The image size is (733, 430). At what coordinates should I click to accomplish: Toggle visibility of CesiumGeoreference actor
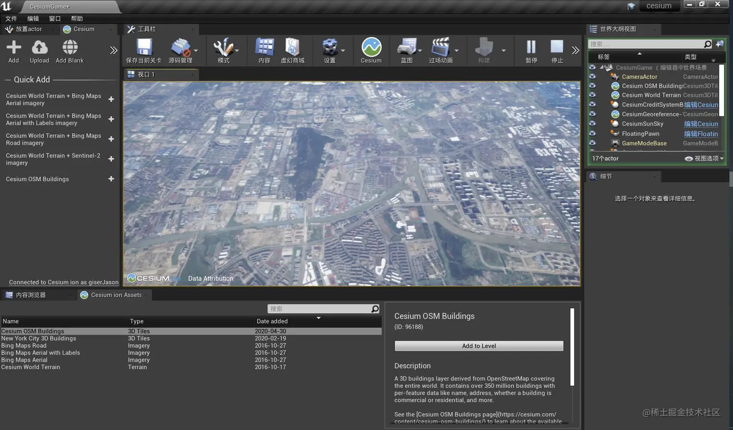tap(592, 114)
